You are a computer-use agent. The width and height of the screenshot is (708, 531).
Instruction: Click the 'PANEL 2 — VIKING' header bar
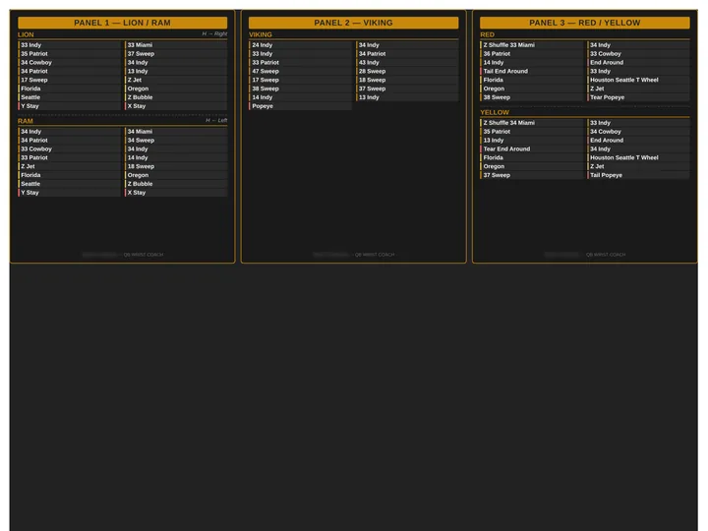tap(354, 23)
